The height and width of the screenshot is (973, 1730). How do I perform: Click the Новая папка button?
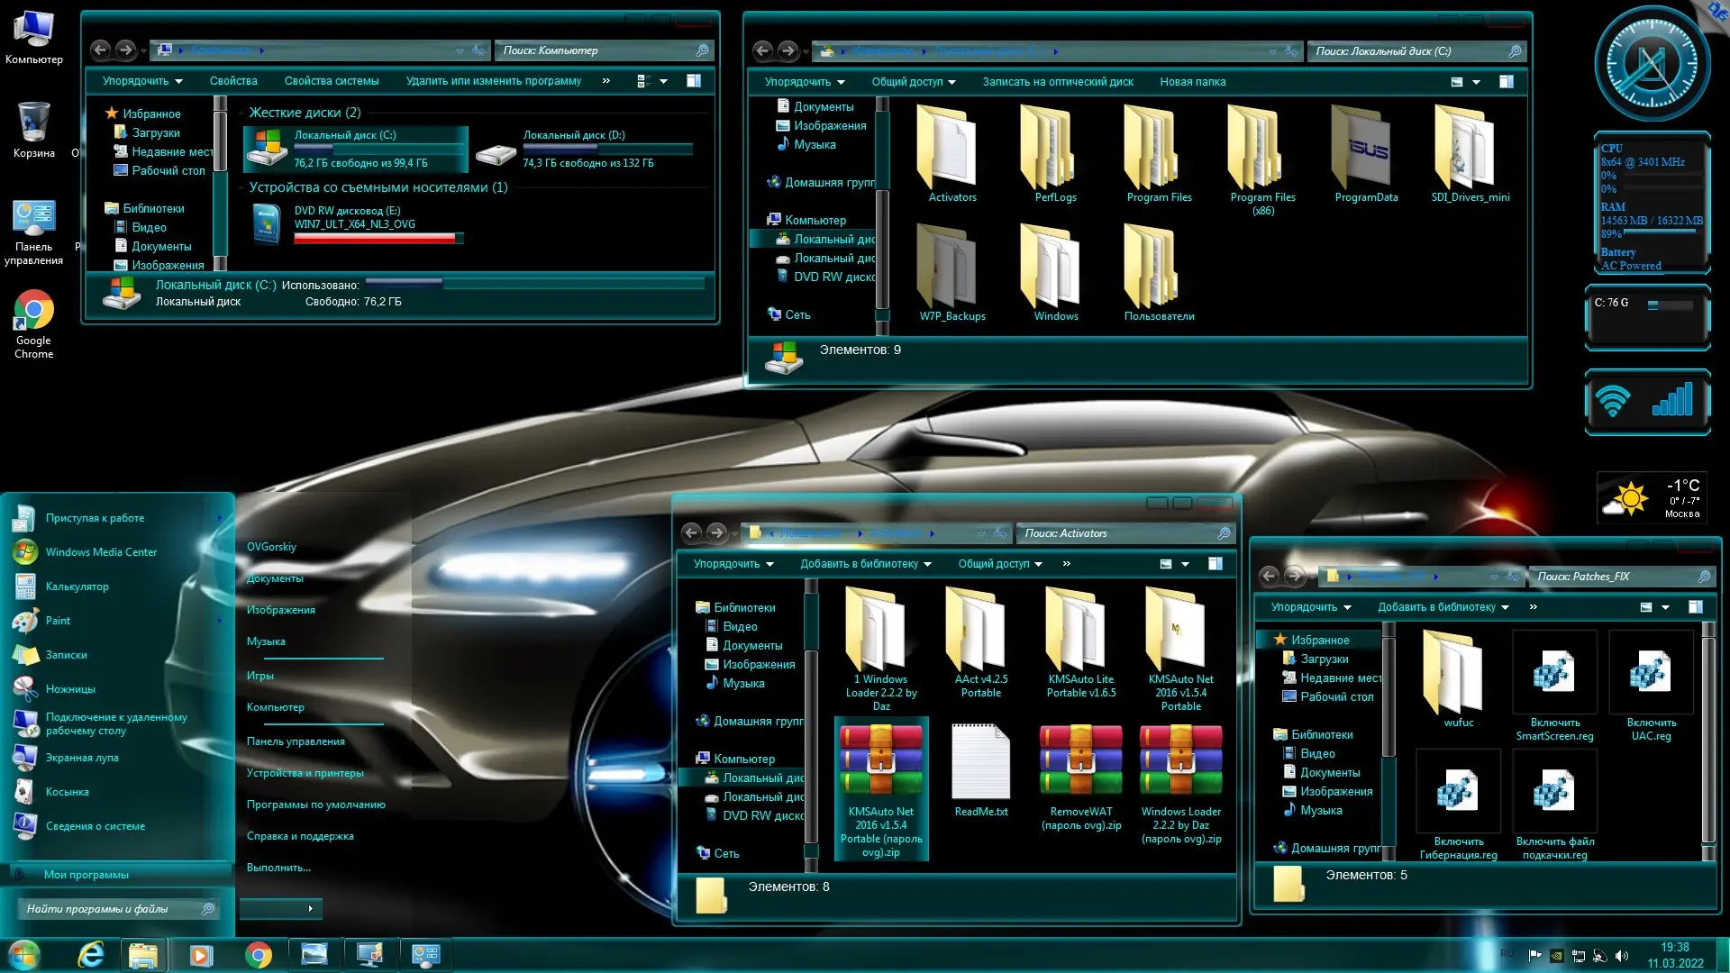coord(1192,82)
